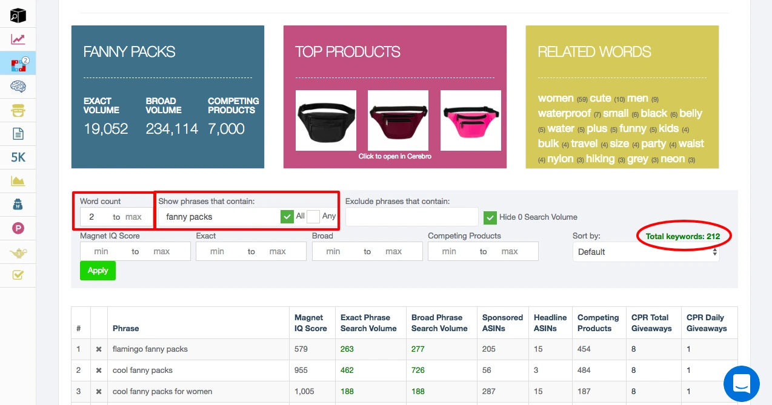Click the related word 'waterproof'

564,113
